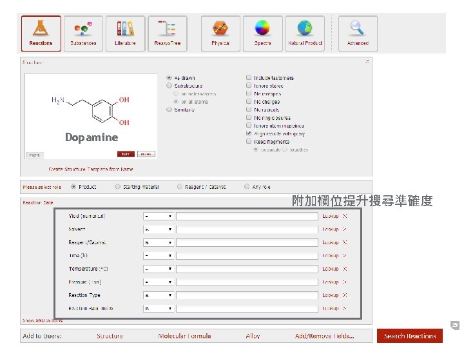
Task: Open the bottom row operator dropdown
Action: point(159,308)
